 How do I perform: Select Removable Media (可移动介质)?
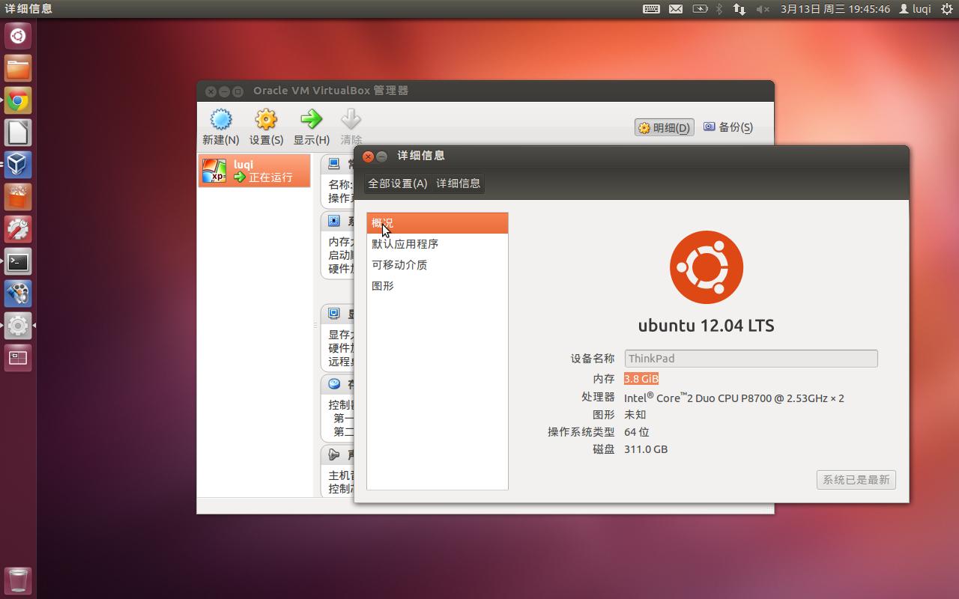438,265
